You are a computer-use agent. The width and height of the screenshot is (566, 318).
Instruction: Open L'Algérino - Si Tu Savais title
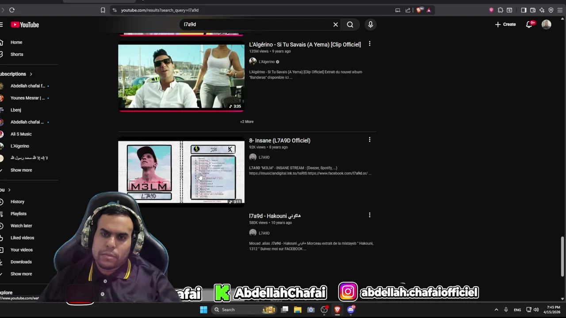coord(305,45)
